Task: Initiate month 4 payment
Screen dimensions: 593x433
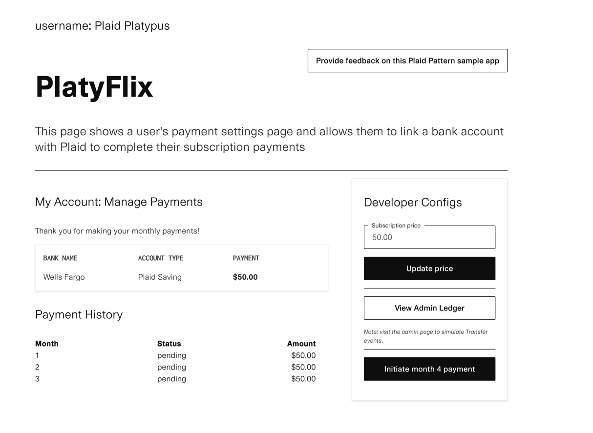Action: [x=429, y=369]
